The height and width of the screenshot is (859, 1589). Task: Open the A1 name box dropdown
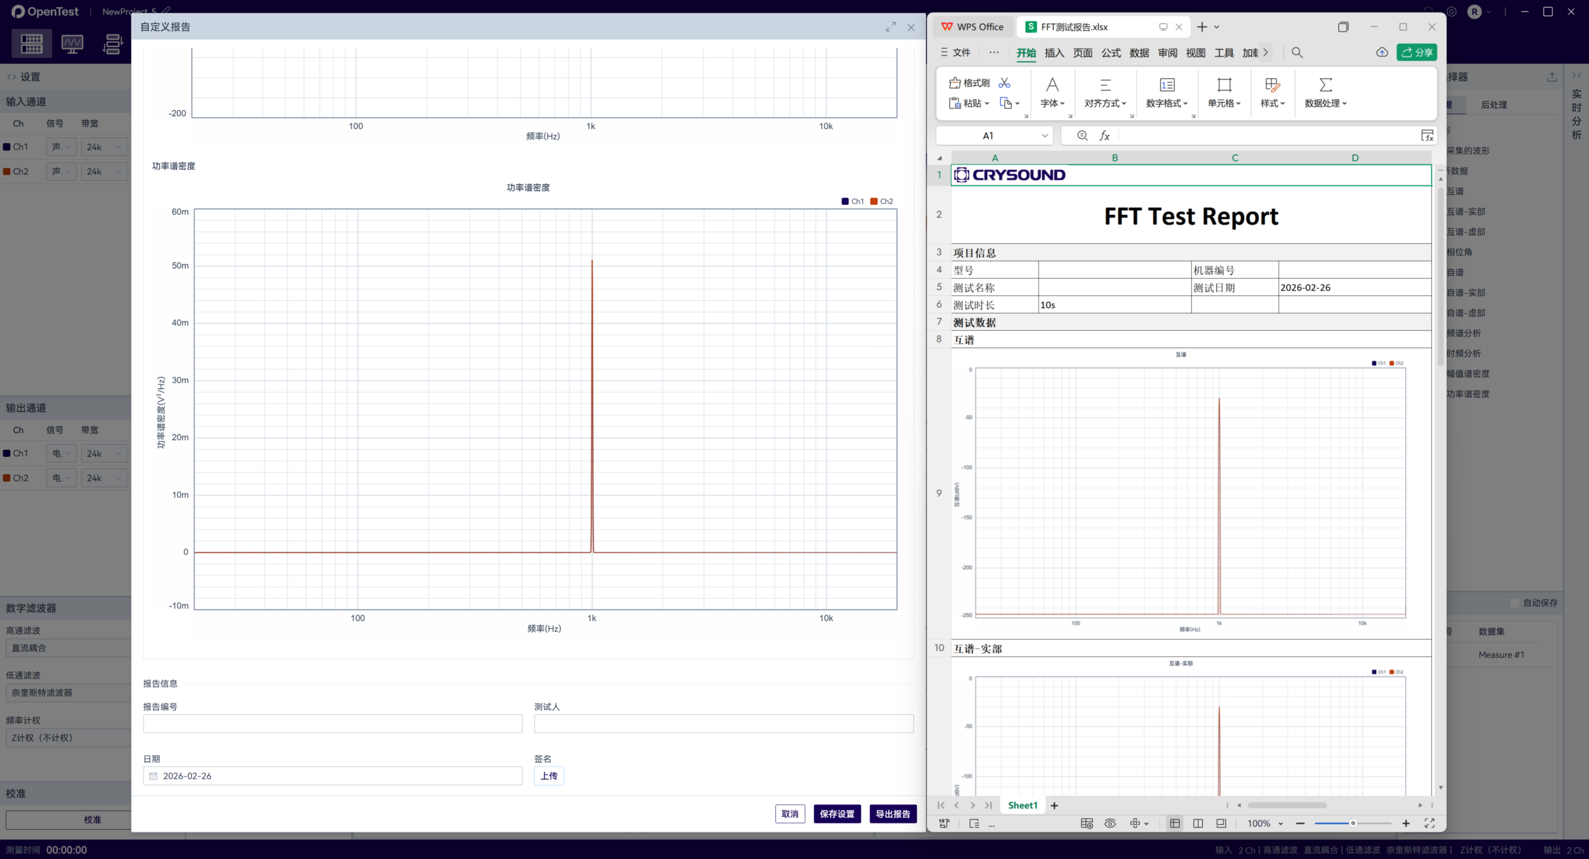[1045, 135]
